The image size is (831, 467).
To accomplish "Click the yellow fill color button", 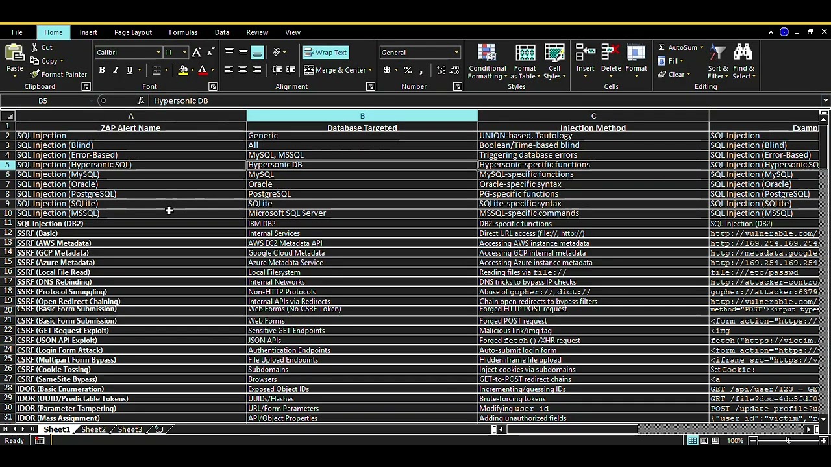I will (183, 70).
